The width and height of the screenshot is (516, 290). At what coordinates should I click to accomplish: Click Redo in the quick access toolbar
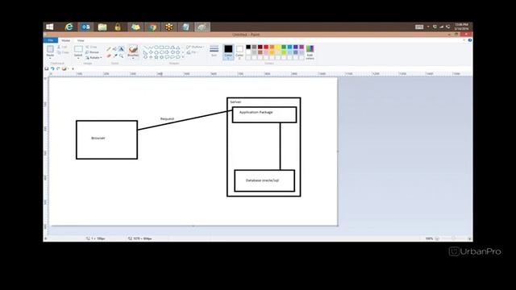point(58,68)
